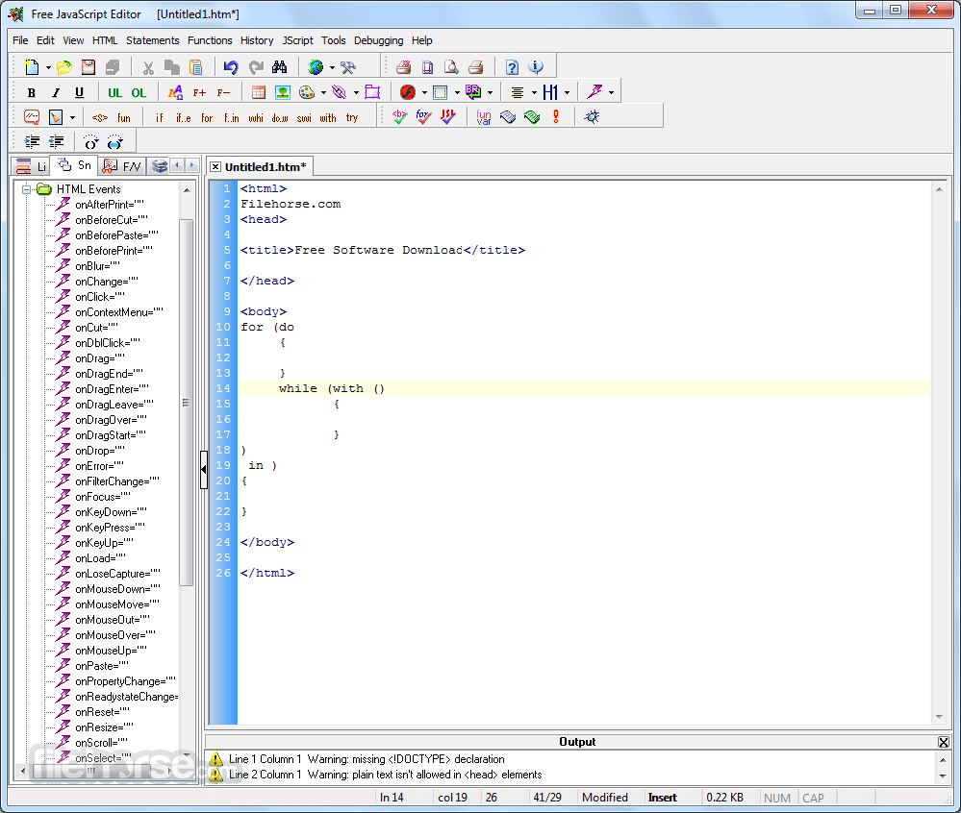Close the Output panel
The width and height of the screenshot is (961, 813).
pos(944,742)
